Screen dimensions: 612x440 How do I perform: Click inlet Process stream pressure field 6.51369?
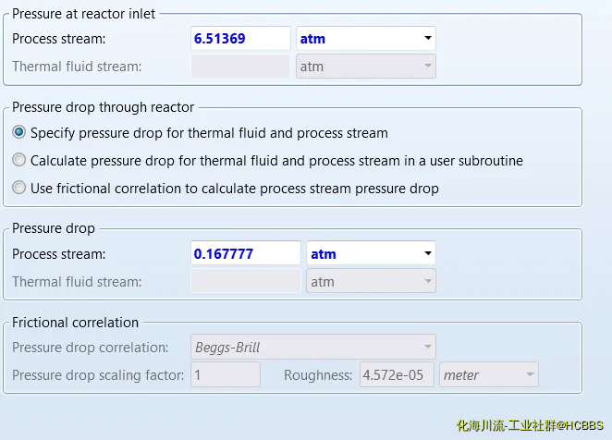(x=240, y=38)
